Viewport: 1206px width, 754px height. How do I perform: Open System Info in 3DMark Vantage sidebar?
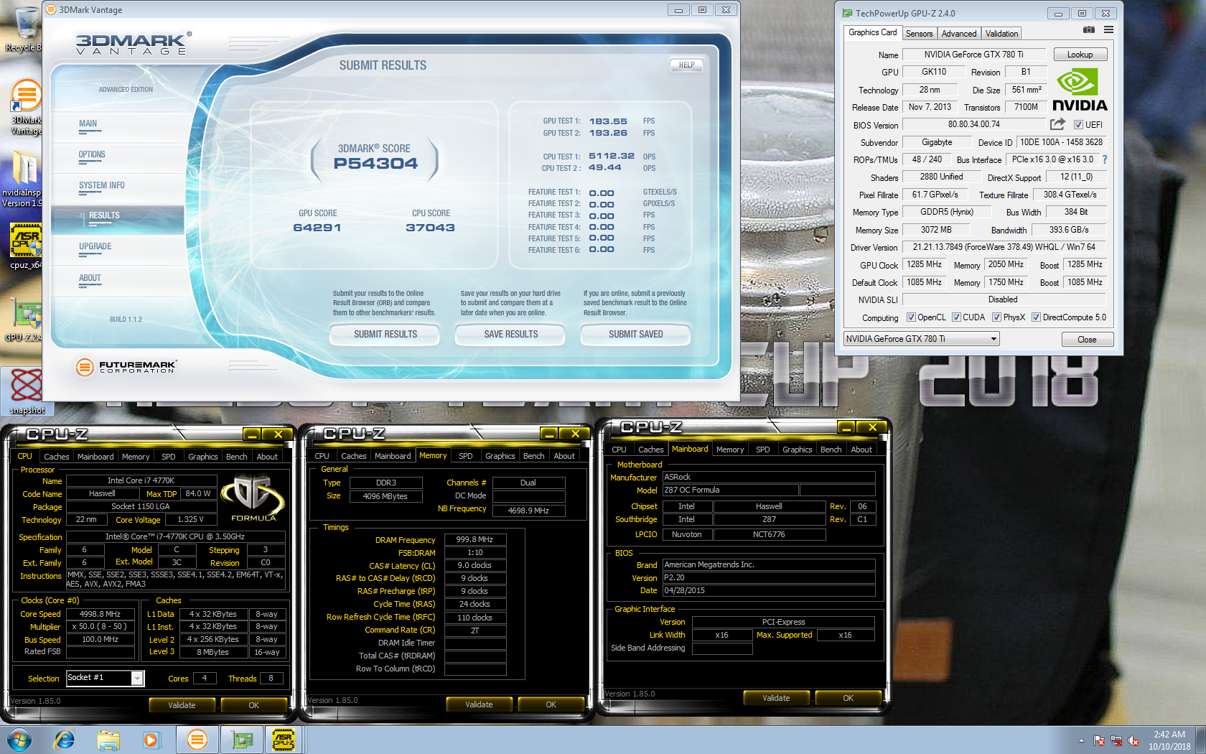(102, 186)
